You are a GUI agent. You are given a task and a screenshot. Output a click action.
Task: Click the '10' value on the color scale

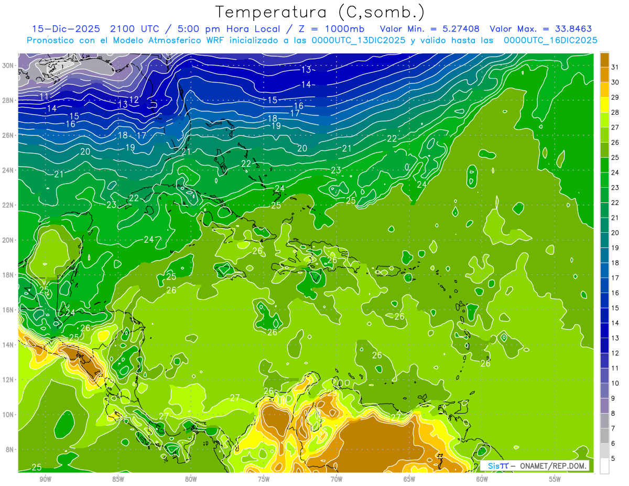[x=615, y=383]
